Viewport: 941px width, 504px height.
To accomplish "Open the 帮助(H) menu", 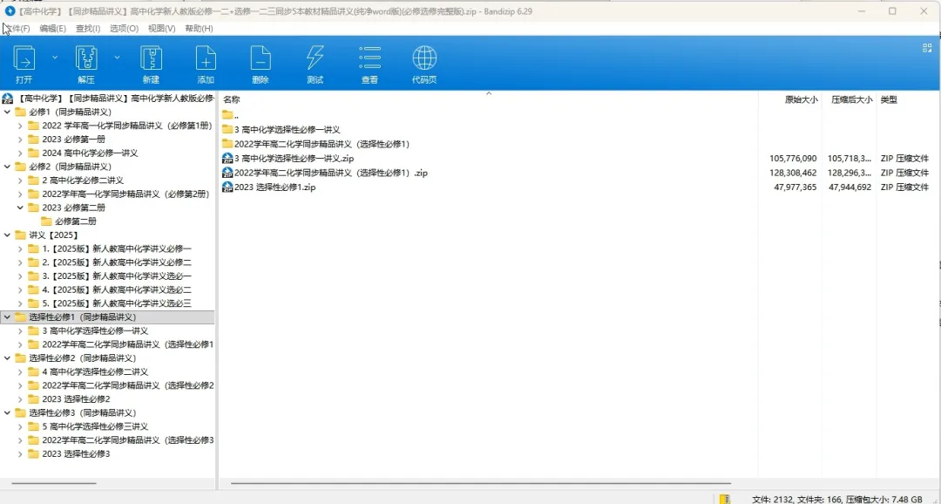I will pyautogui.click(x=199, y=28).
